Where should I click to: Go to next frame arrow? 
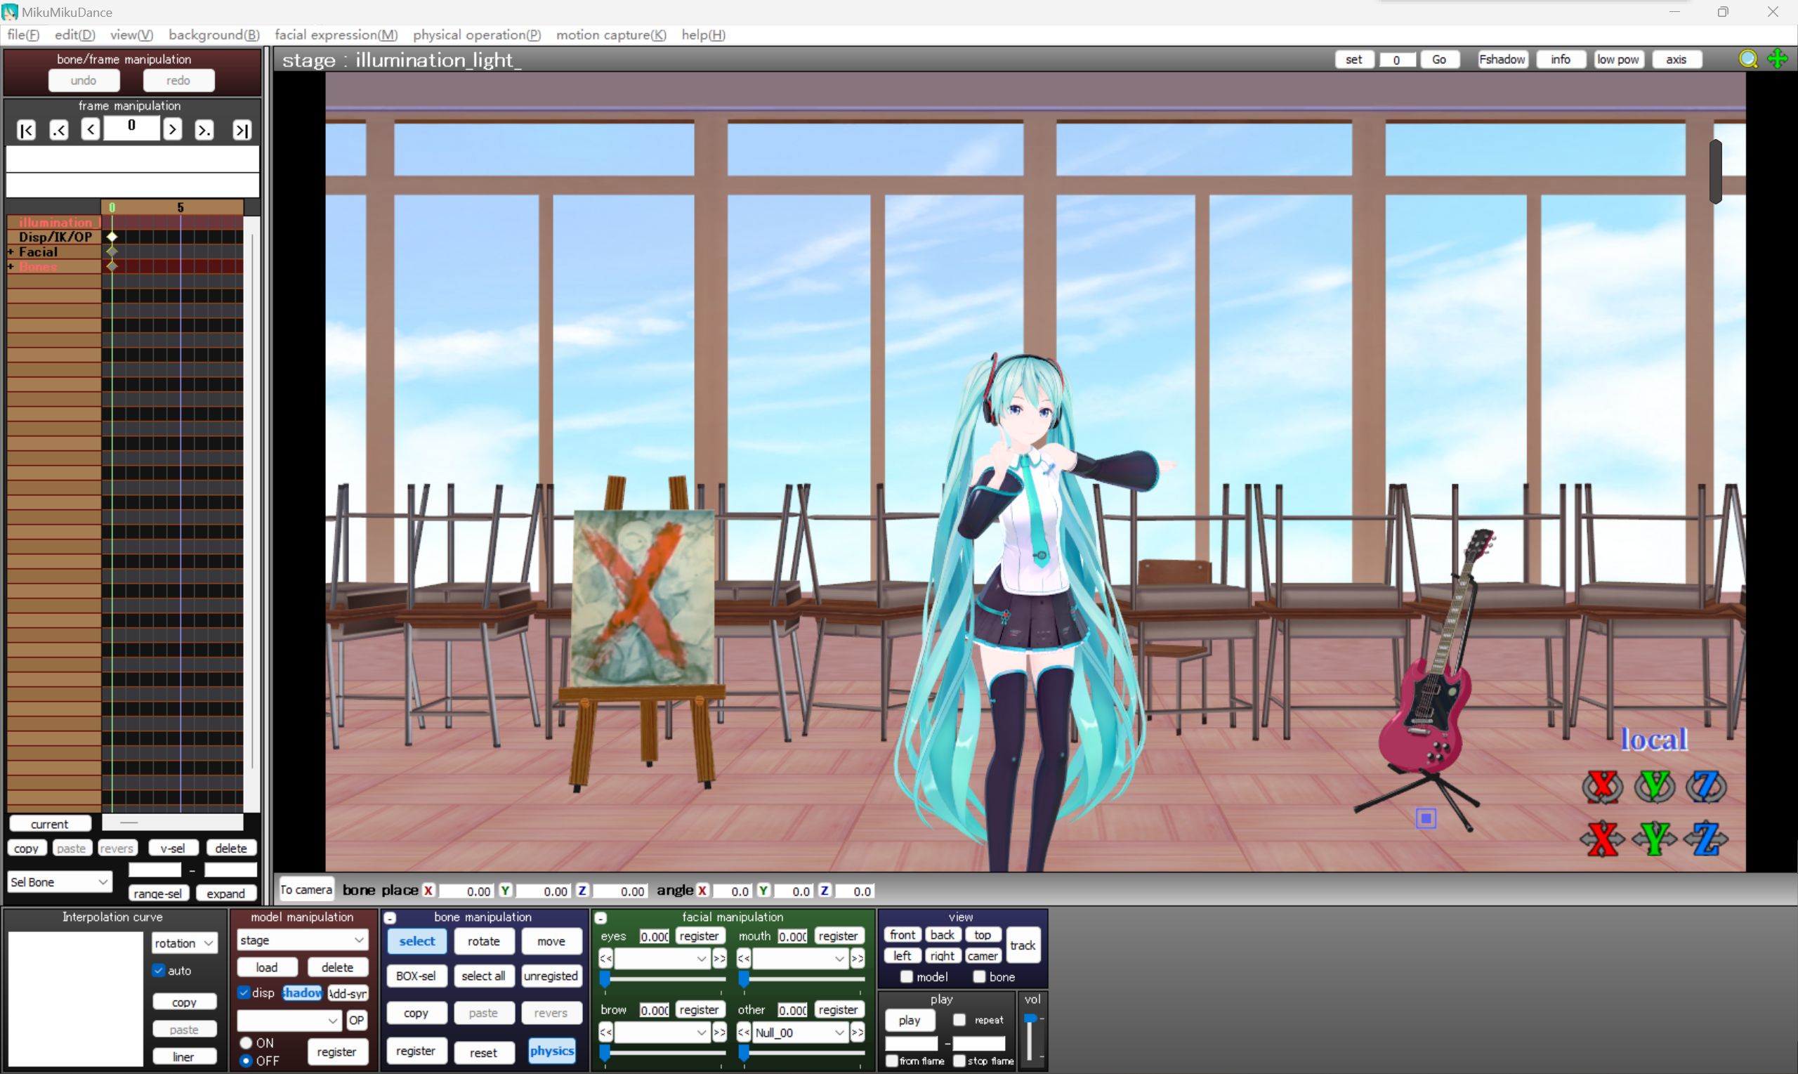pyautogui.click(x=172, y=130)
